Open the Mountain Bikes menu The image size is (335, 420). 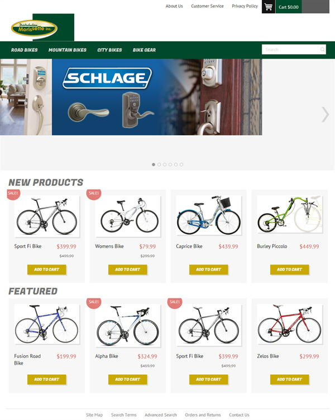coord(68,50)
